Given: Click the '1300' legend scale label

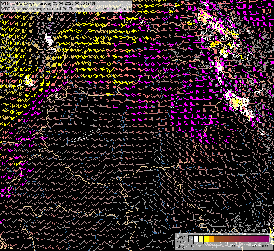Looking at the screenshot, I should [x=254, y=246].
